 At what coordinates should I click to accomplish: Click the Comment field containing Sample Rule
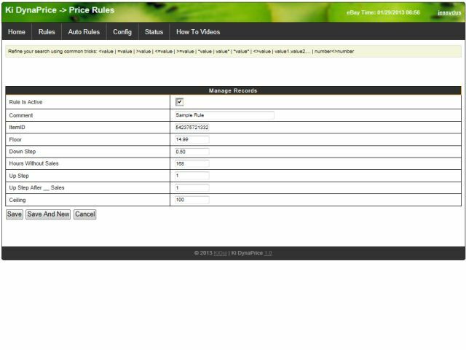224,115
